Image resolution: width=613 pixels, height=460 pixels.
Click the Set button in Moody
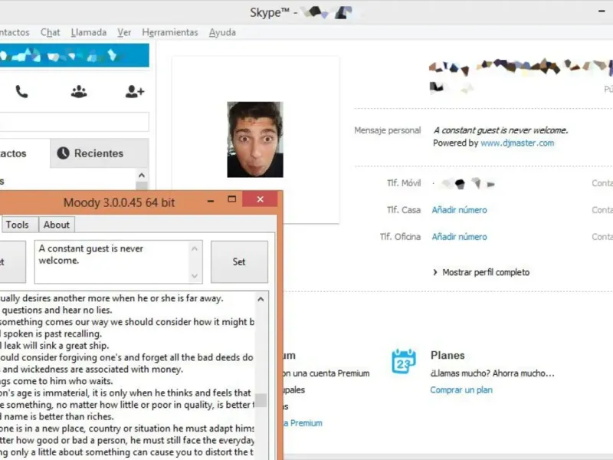(x=239, y=261)
